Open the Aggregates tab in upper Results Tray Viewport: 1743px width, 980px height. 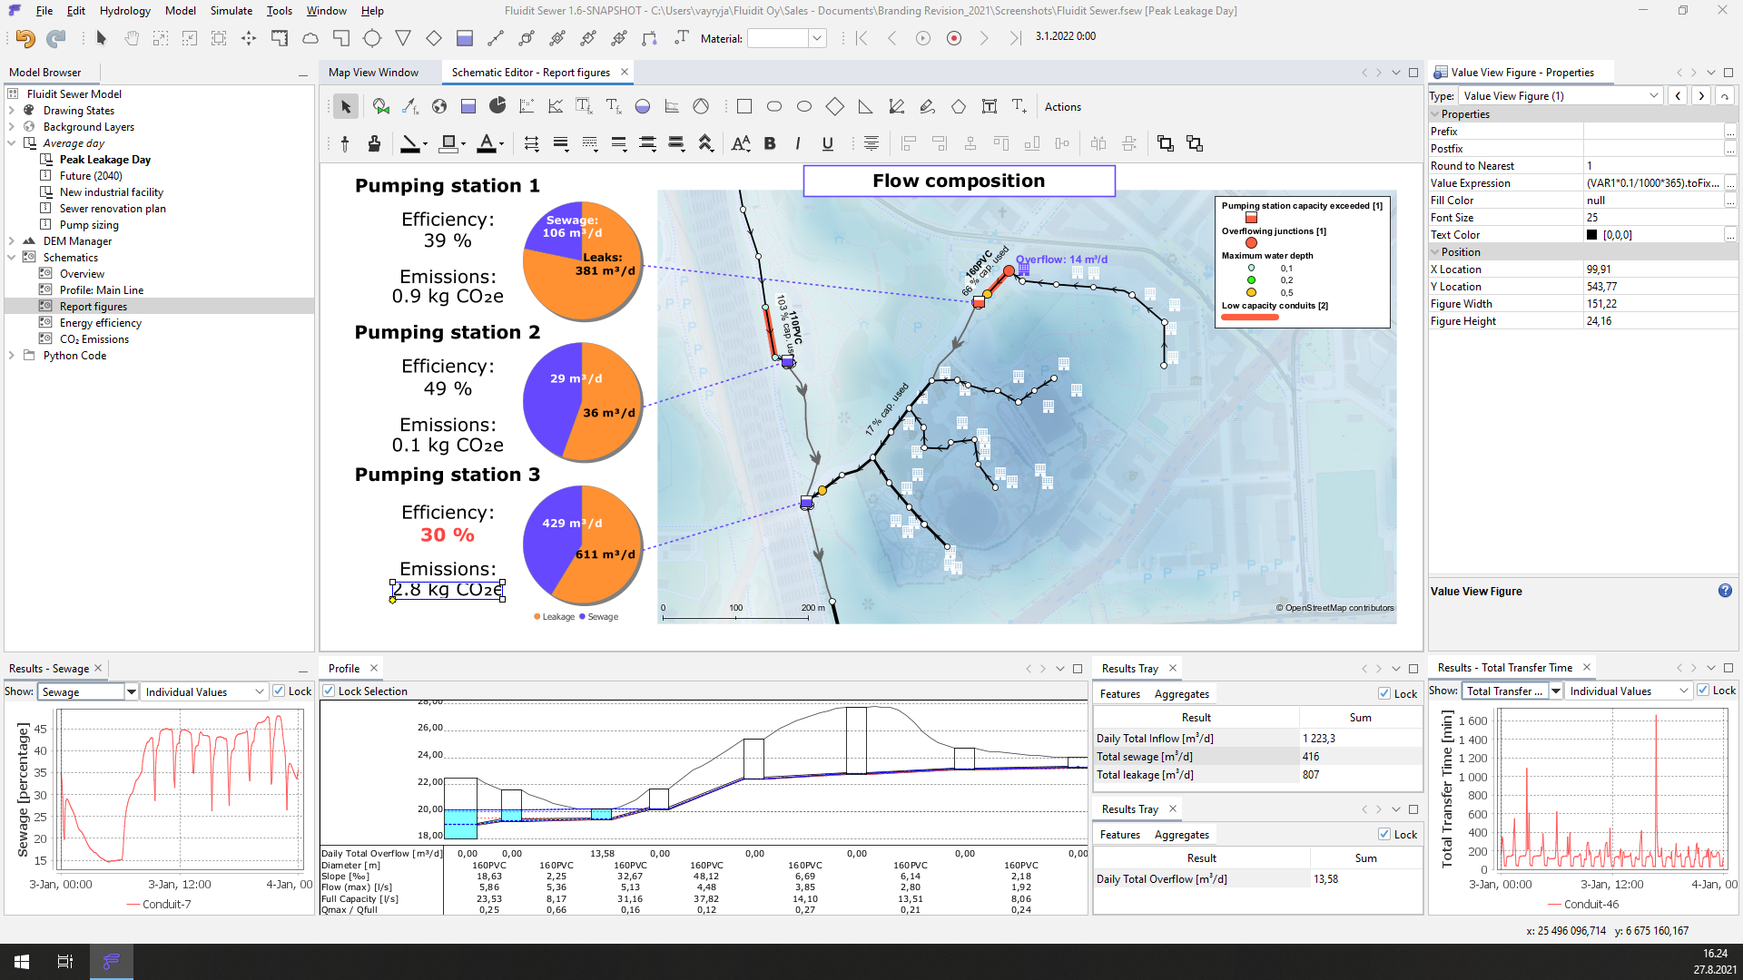tap(1182, 694)
